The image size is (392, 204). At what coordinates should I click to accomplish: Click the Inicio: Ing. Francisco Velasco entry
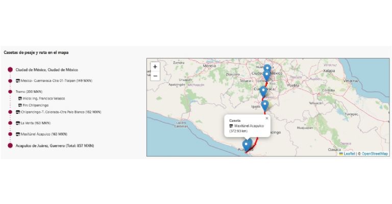(x=43, y=98)
